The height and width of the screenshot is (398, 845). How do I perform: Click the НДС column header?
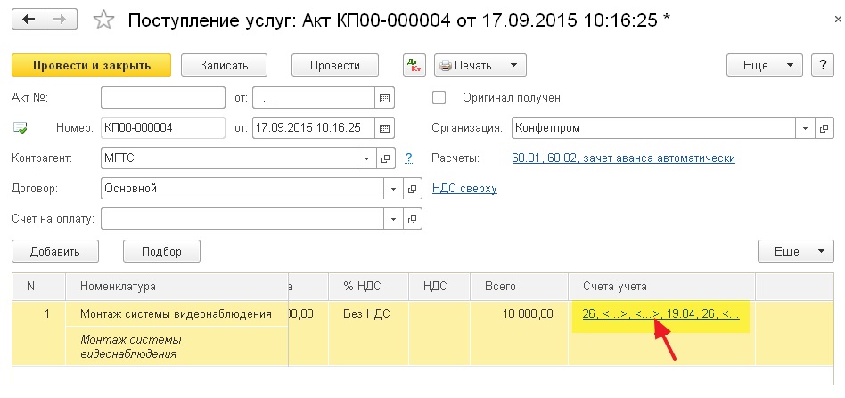(439, 287)
